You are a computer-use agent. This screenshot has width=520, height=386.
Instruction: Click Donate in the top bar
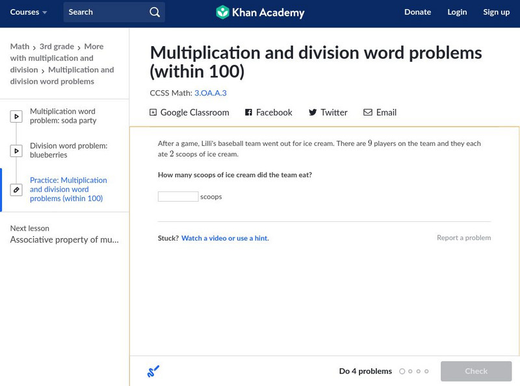(x=417, y=12)
